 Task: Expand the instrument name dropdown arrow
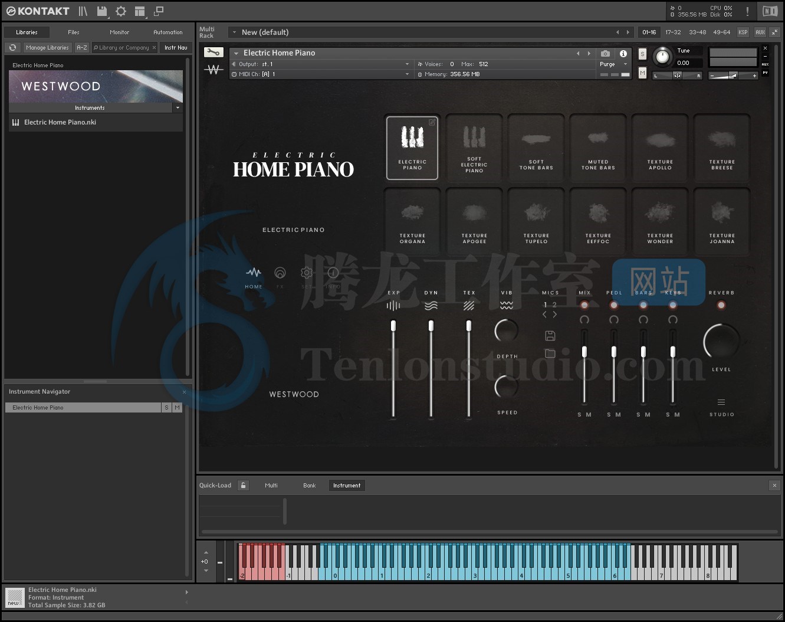[236, 53]
